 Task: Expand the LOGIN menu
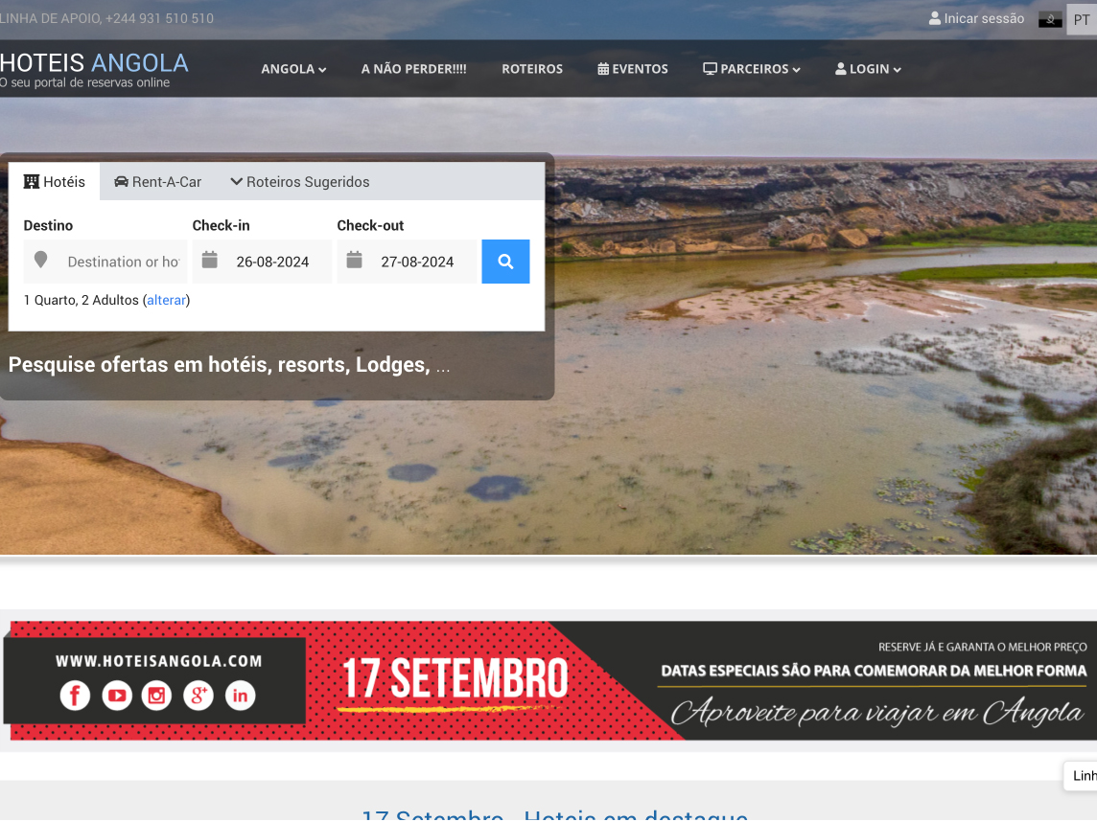[x=868, y=69]
